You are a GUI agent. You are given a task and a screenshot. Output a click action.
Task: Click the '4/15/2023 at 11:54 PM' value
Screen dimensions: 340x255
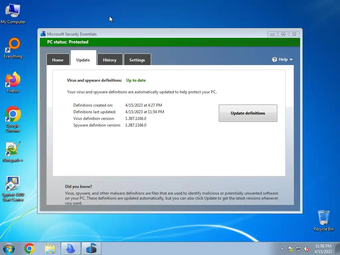145,112
